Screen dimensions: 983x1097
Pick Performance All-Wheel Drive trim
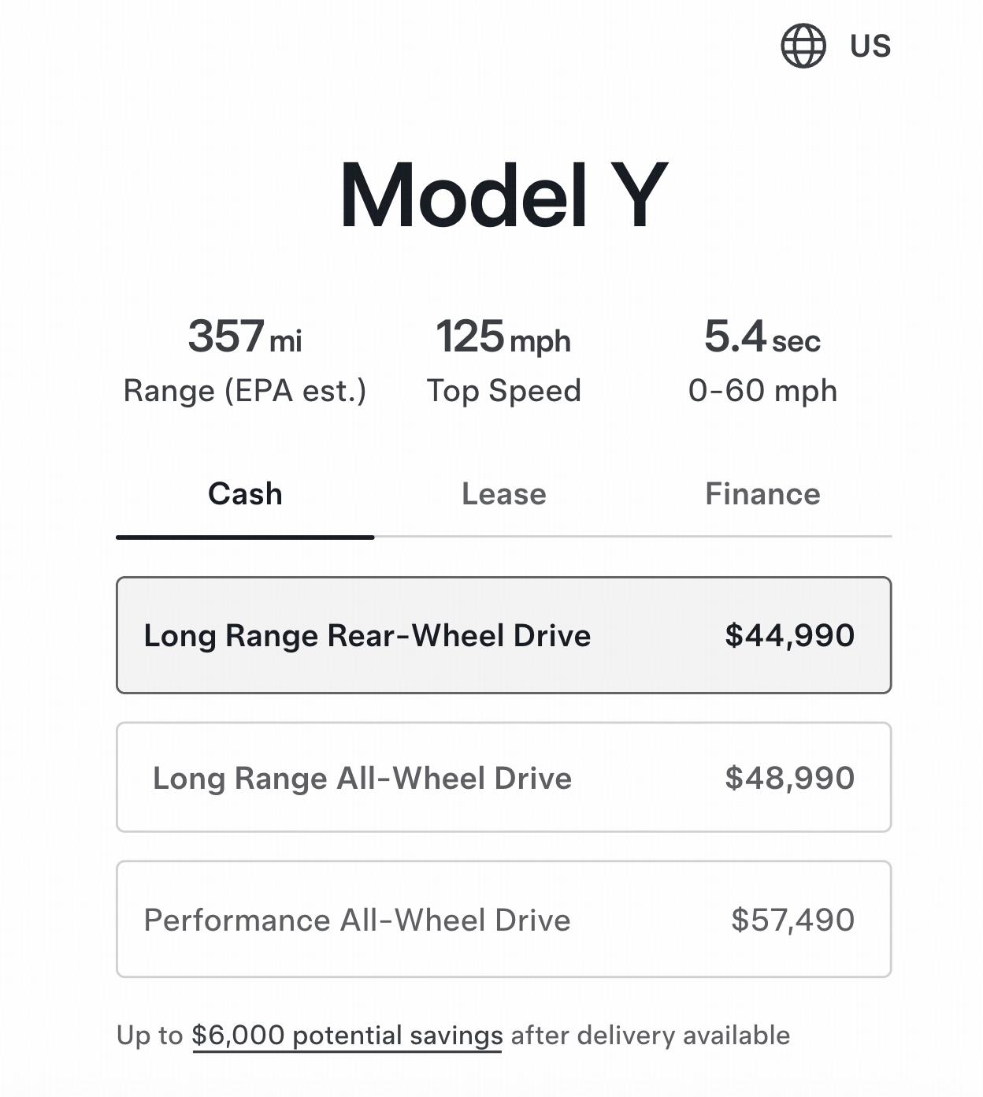(x=357, y=920)
